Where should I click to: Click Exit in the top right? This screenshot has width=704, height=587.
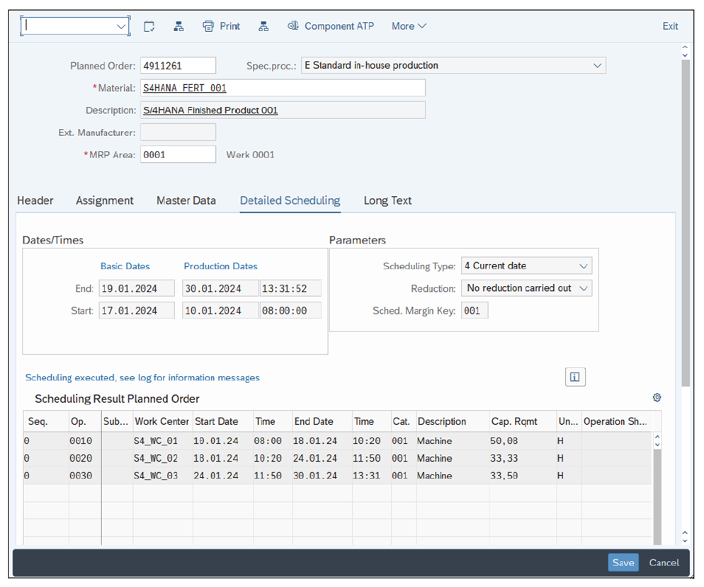(x=669, y=25)
